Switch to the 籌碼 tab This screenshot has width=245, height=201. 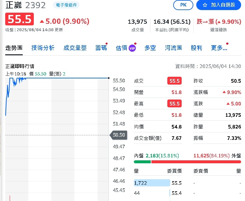click(101, 48)
